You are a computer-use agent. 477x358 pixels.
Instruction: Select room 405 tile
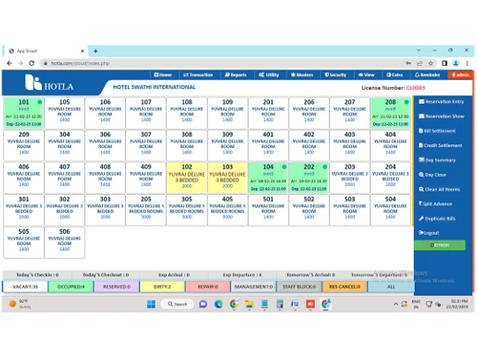[228, 210]
